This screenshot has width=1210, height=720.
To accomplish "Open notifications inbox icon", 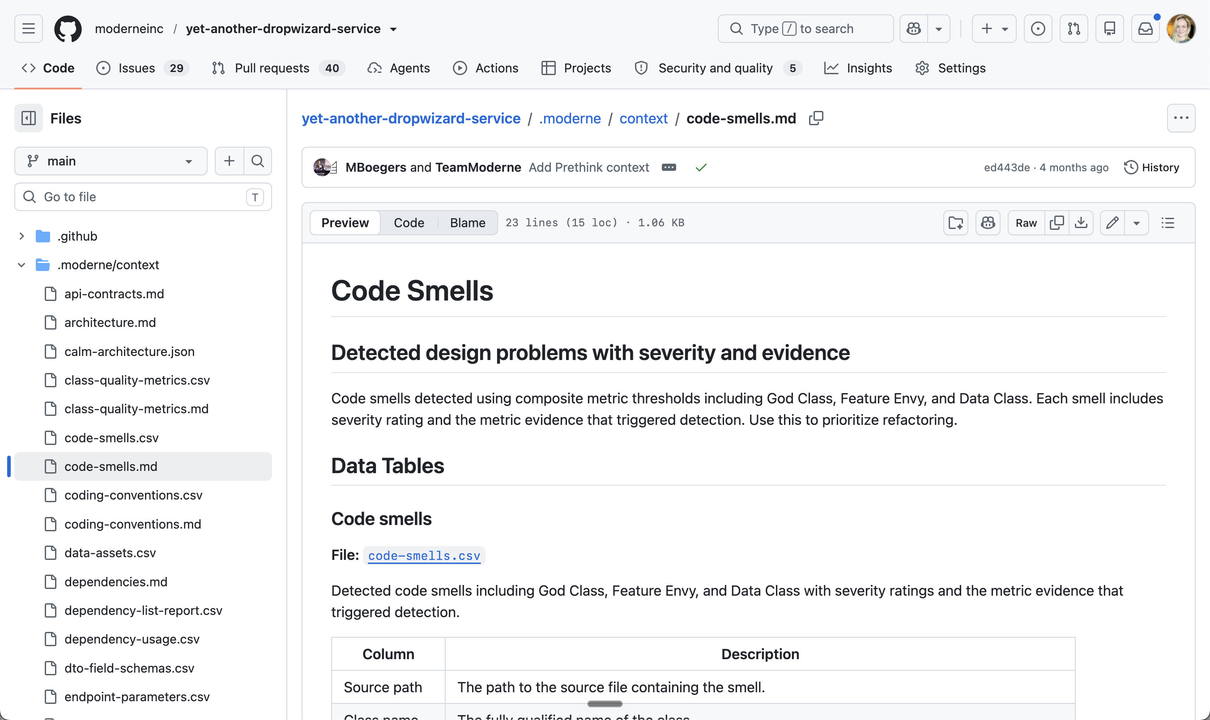I will click(x=1146, y=29).
